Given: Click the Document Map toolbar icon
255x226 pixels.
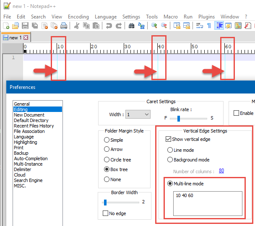Looking at the screenshot, I should 238,26.
